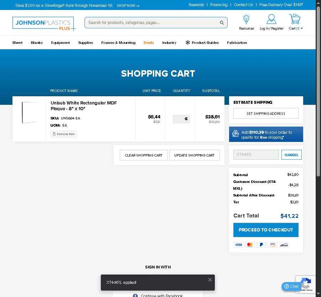Click the Visa payment icon
Image resolution: width=321 pixels, height=297 pixels.
point(238,245)
